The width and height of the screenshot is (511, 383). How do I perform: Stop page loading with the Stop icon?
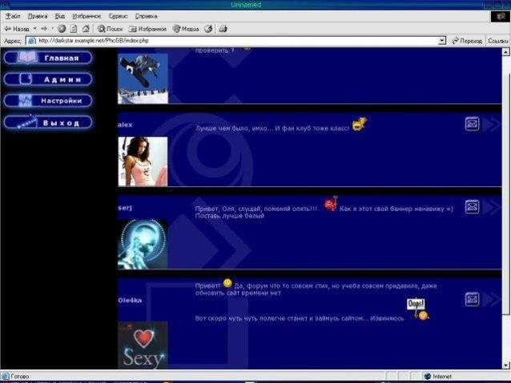click(x=62, y=29)
